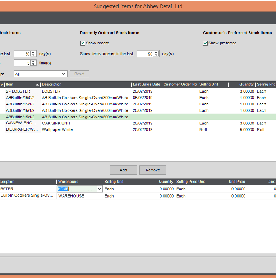The height and width of the screenshot is (278, 276).
Task: Click the Roll selling unit cell
Action: (203, 129)
